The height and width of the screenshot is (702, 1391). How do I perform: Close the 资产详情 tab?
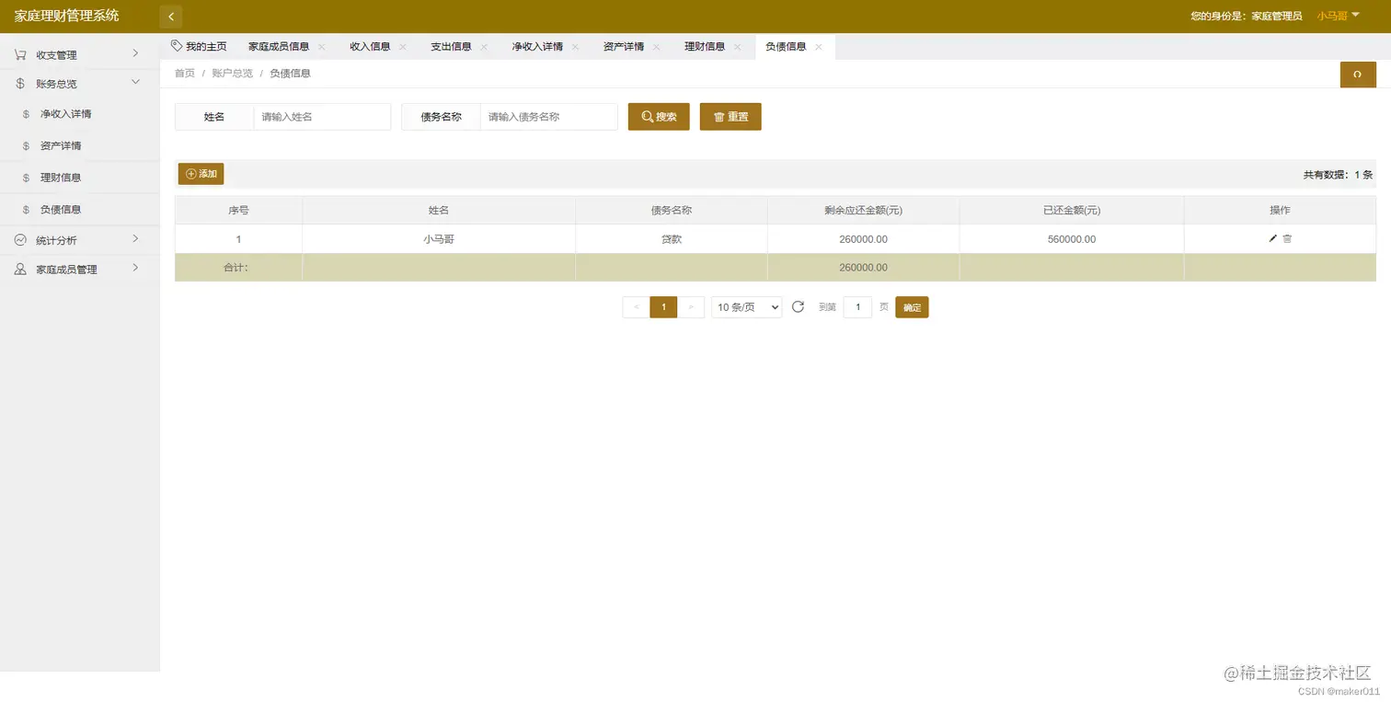click(x=656, y=47)
